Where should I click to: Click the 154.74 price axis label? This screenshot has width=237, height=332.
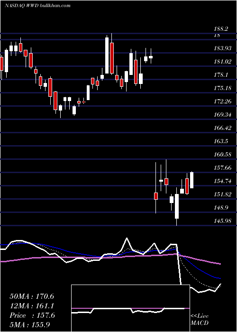(223, 181)
